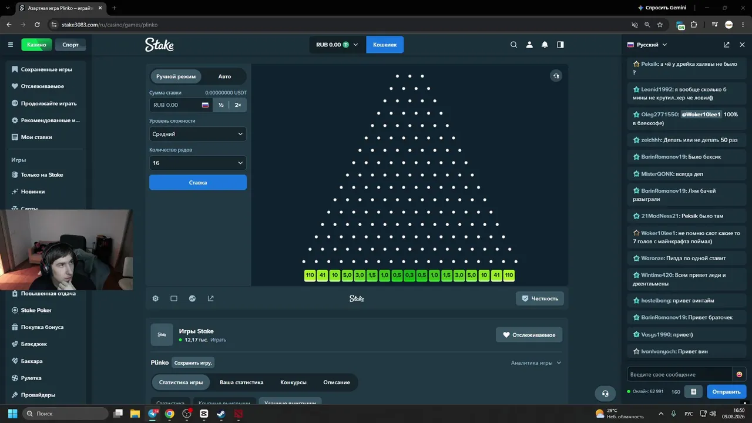Open rows count dropdown showing 16
This screenshot has height=423, width=752.
tap(198, 163)
